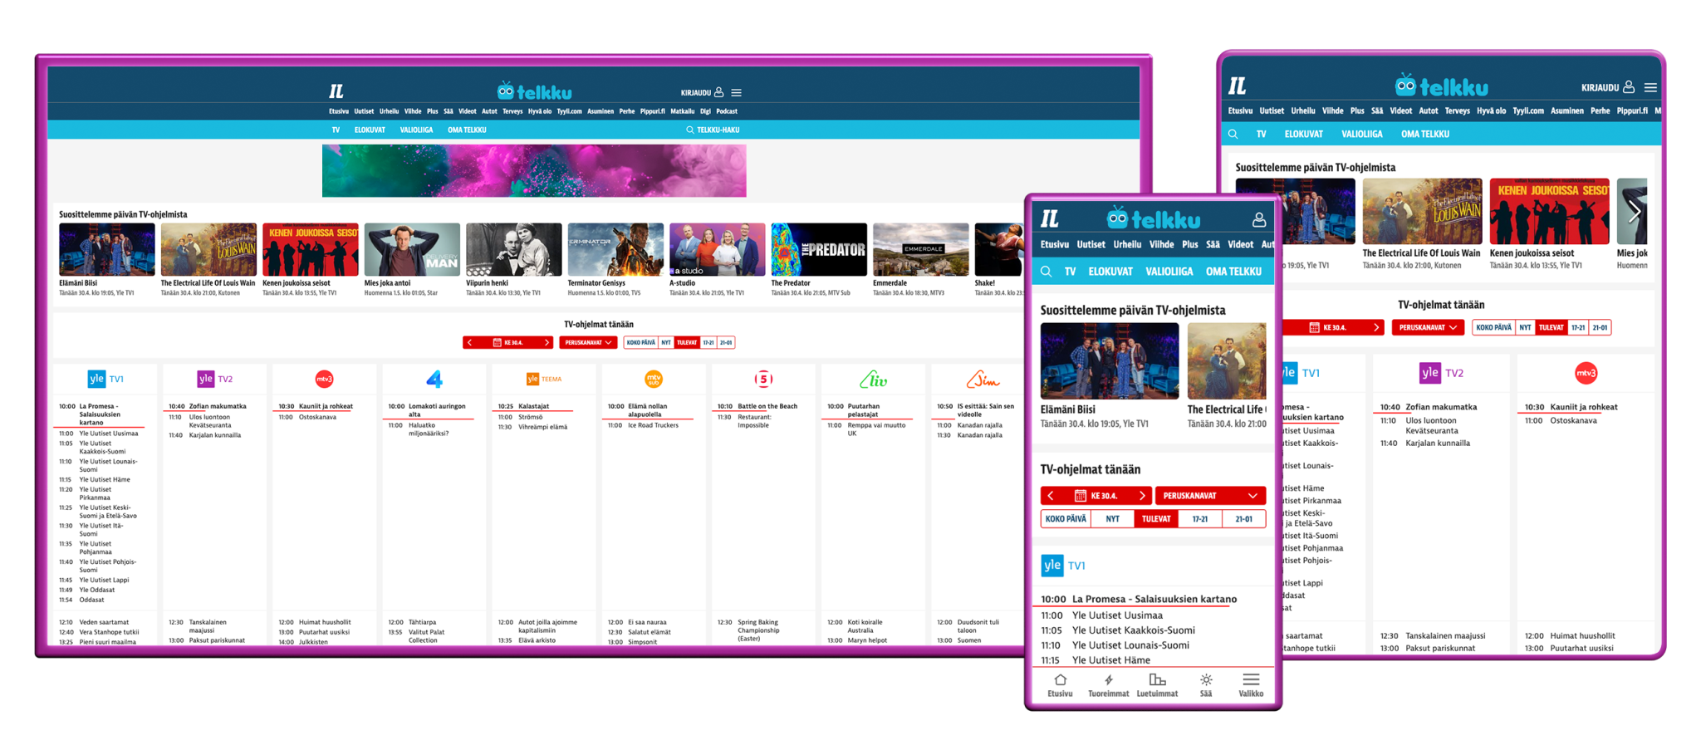Select TULEVAT time filter in desktop view
This screenshot has height=745, width=1701.
pos(687,342)
